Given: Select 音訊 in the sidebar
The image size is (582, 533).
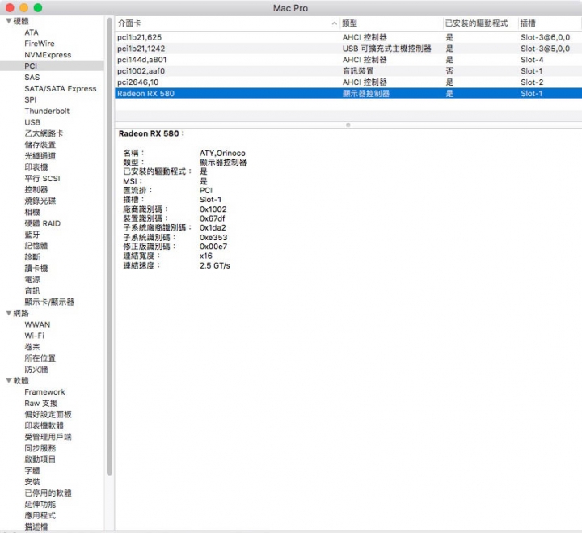Looking at the screenshot, I should [x=32, y=290].
